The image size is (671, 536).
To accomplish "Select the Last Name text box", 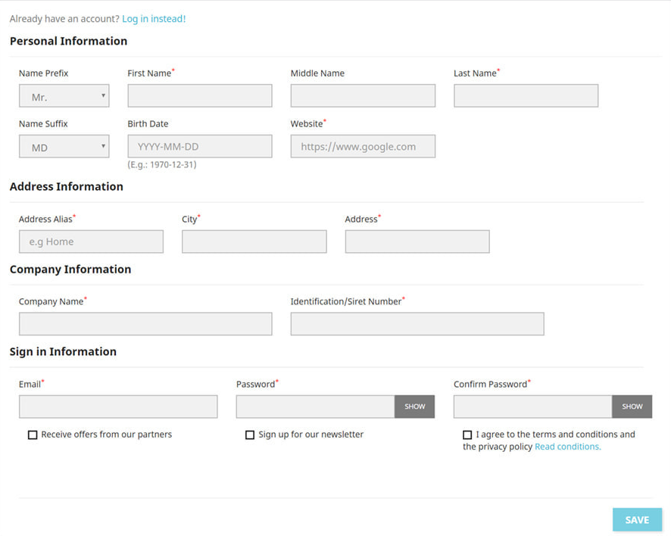I will 526,96.
